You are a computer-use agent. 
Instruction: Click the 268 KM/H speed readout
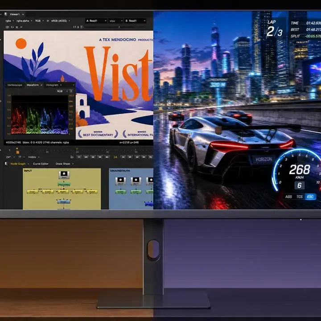coord(300,172)
